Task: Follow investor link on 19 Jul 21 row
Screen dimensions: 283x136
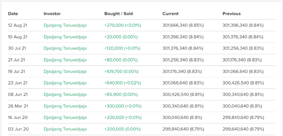Action: pyautogui.click(x=65, y=71)
